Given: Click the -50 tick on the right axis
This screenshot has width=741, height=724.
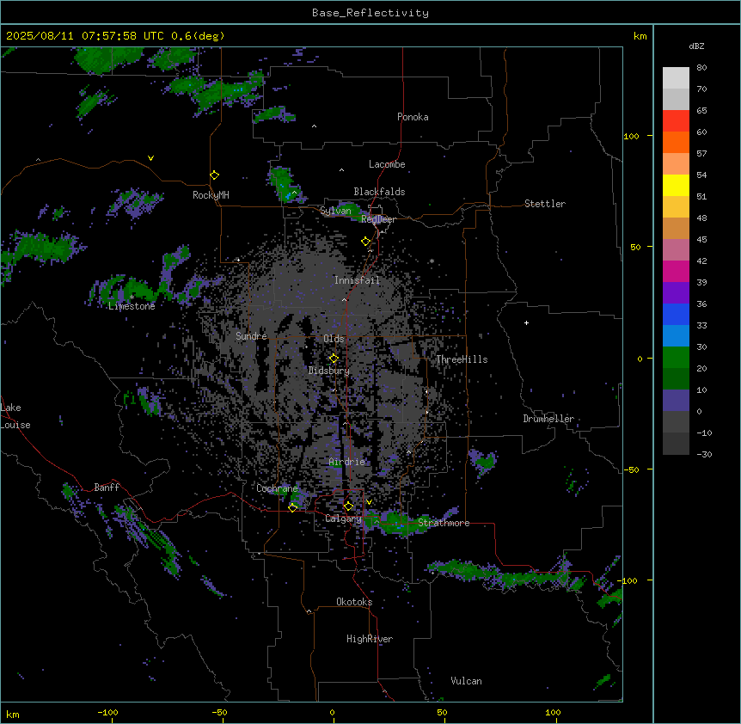Looking at the screenshot, I should click(631, 469).
